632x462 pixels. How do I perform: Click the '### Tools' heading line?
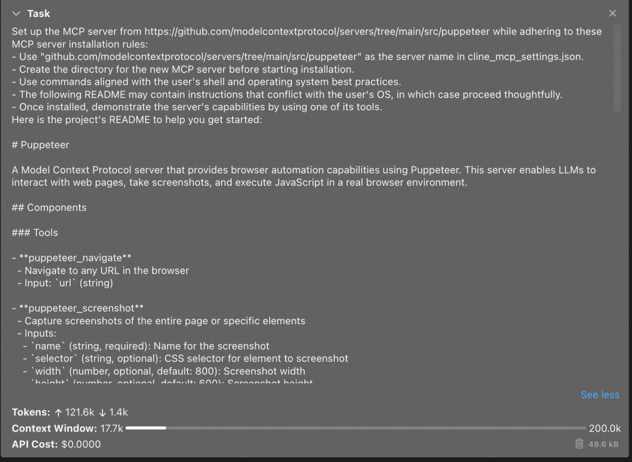point(35,233)
